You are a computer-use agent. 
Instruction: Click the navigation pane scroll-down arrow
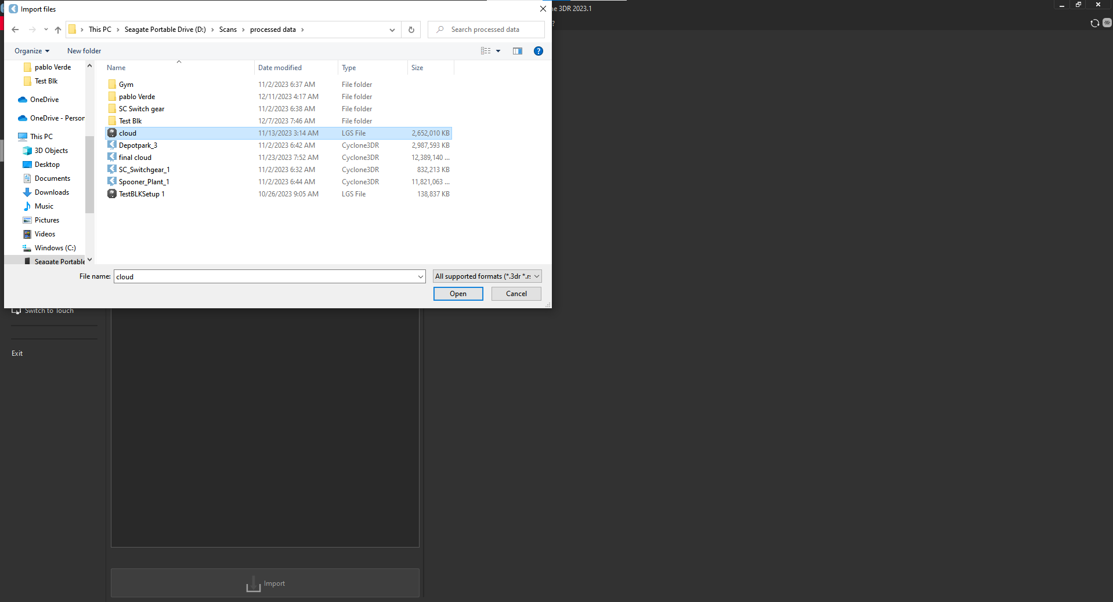(x=89, y=260)
